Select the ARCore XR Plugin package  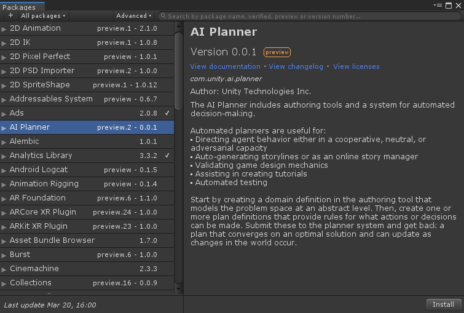pyautogui.click(x=87, y=212)
